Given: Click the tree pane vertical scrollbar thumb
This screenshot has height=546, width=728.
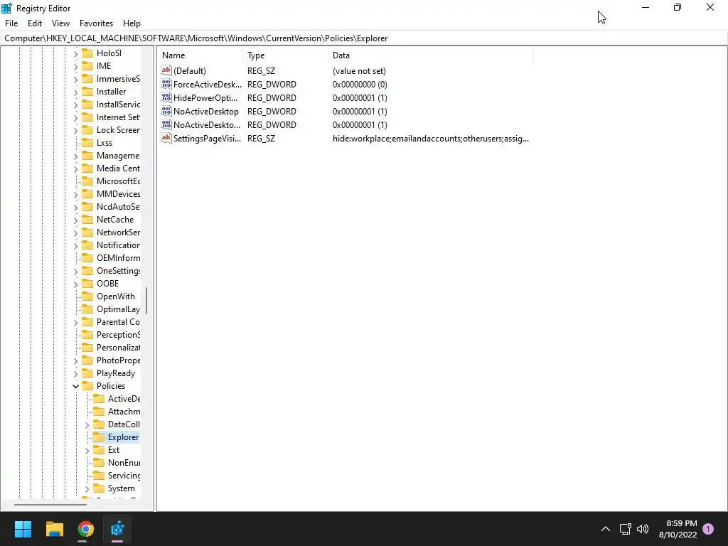Looking at the screenshot, I should (146, 301).
